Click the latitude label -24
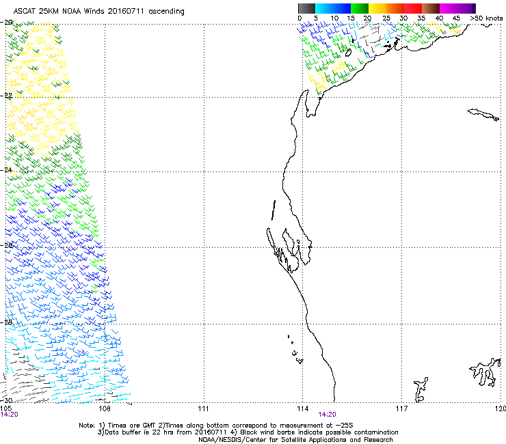Viewport: 506px width, 444px height. coord(6,170)
